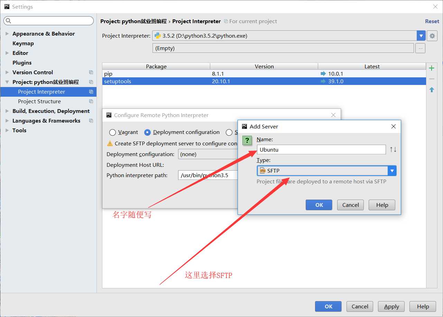Viewport: 443px width, 317px height.
Task: Click Help in the Settings window
Action: coord(423,306)
